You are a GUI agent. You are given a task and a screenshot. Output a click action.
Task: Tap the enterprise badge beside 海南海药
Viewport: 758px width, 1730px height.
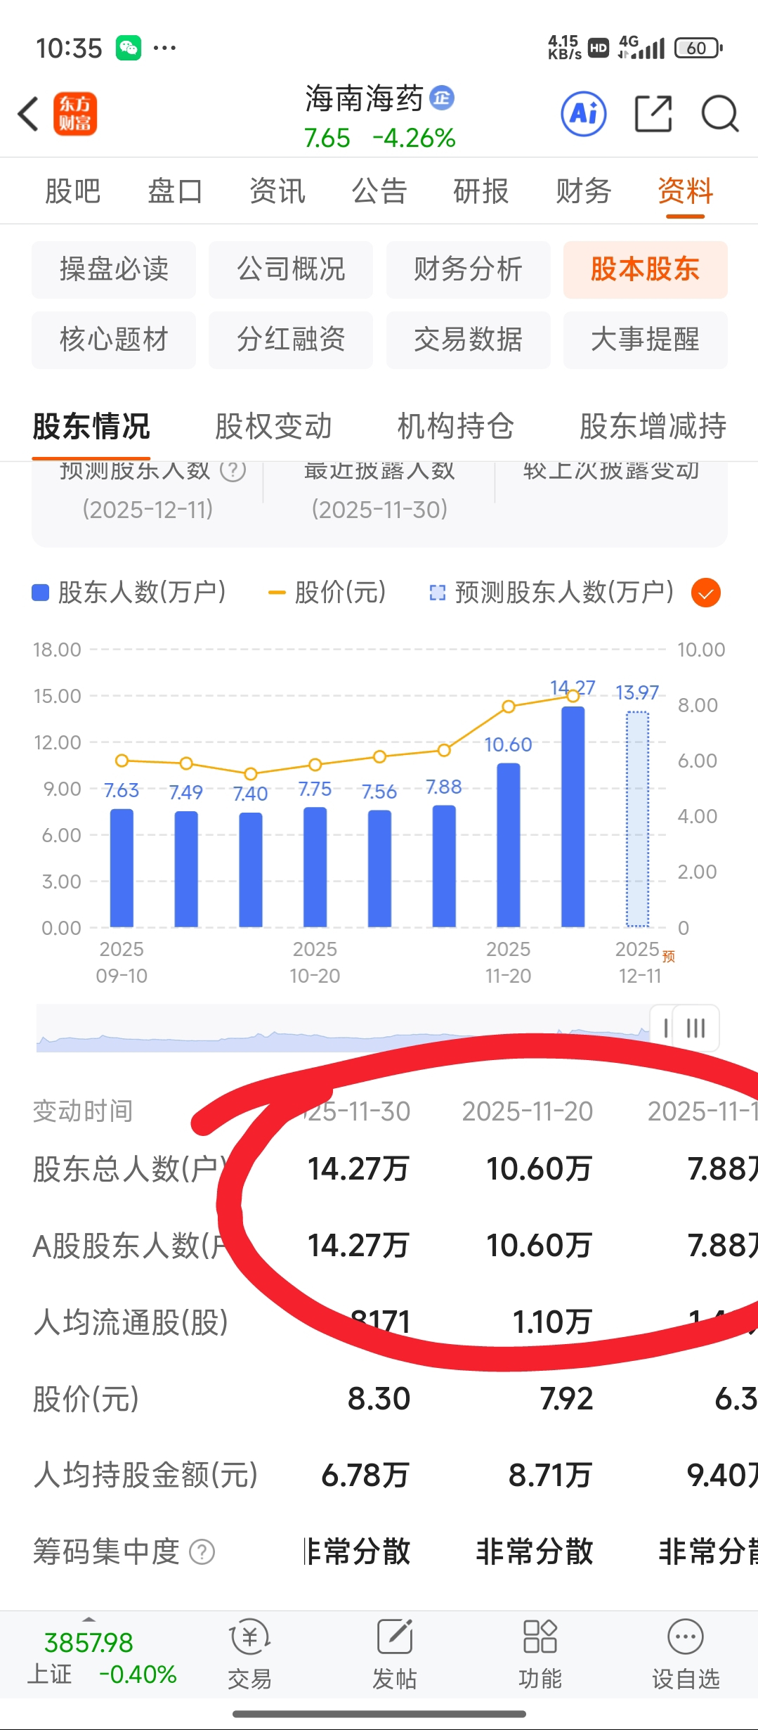pos(442,98)
